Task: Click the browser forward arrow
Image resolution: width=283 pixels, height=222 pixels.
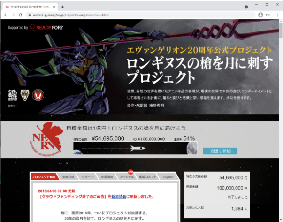Action: pyautogui.click(x=13, y=15)
